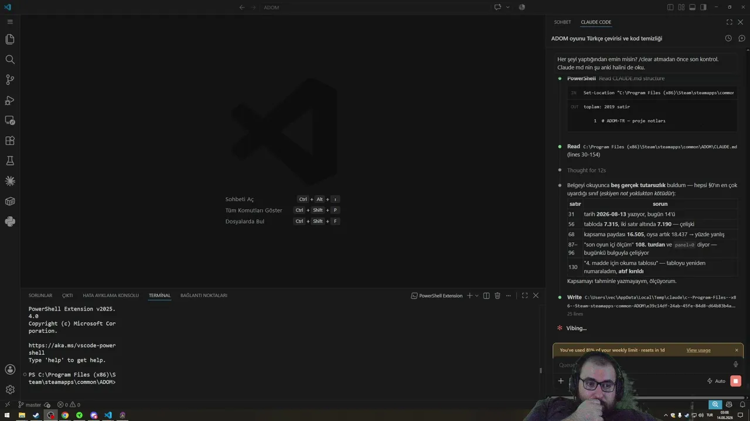Switch to the ÇIKTI panel tab
Viewport: 750px width, 421px height.
[x=67, y=296]
